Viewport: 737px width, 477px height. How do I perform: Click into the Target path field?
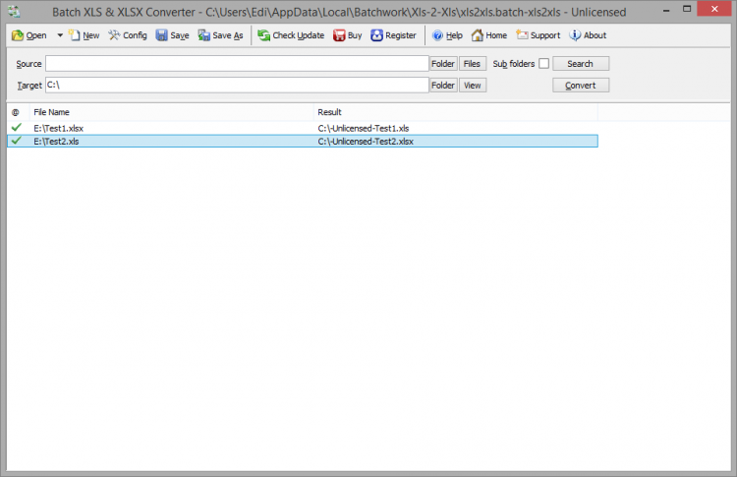237,86
